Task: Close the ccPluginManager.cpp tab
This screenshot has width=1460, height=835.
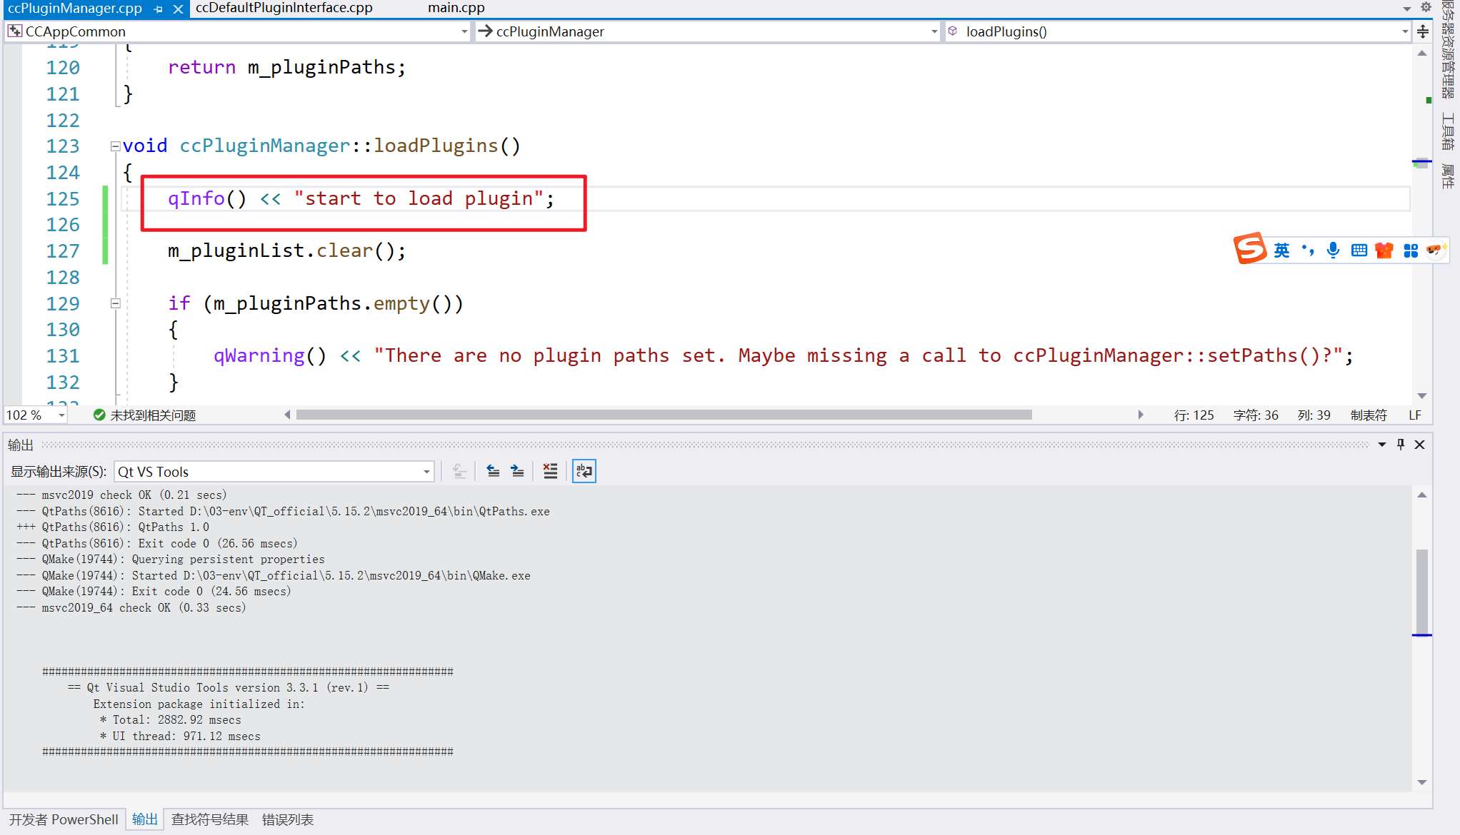Action: (x=178, y=9)
